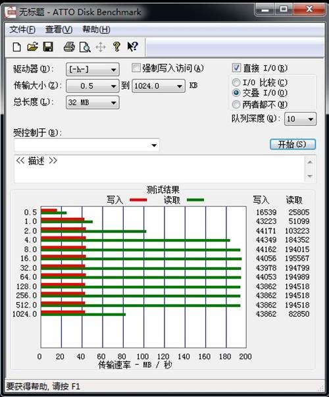Maximize the ATTO Disk Benchmark window

tap(284, 10)
